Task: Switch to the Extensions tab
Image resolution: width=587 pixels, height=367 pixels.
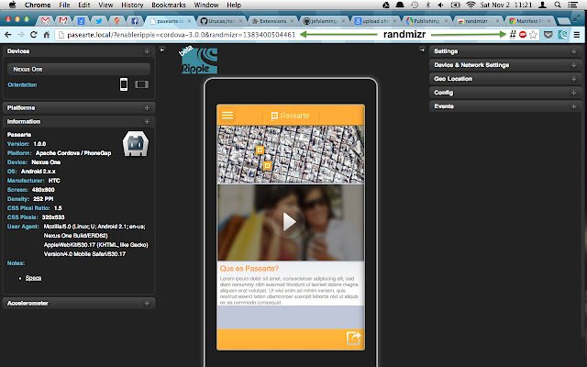Action: [272, 21]
